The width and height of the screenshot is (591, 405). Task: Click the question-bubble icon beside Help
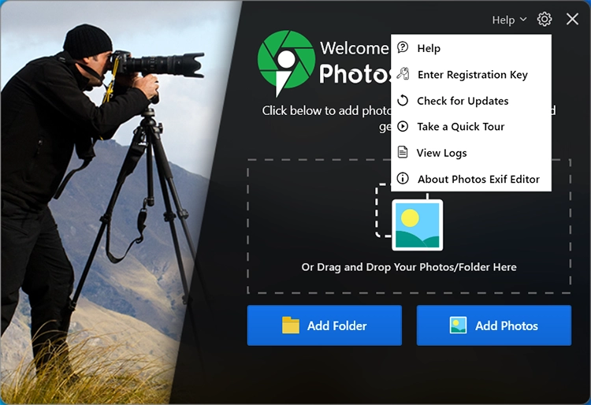(403, 48)
